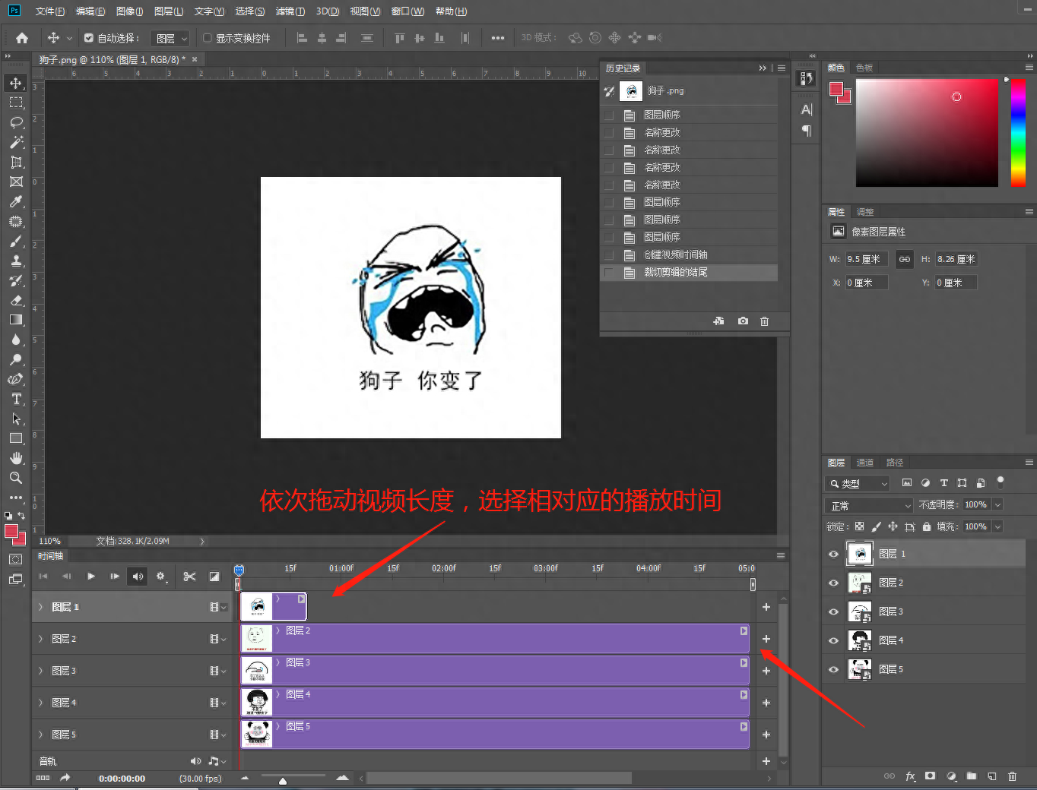
Task: Switch to the 通道 tab
Action: 864,463
